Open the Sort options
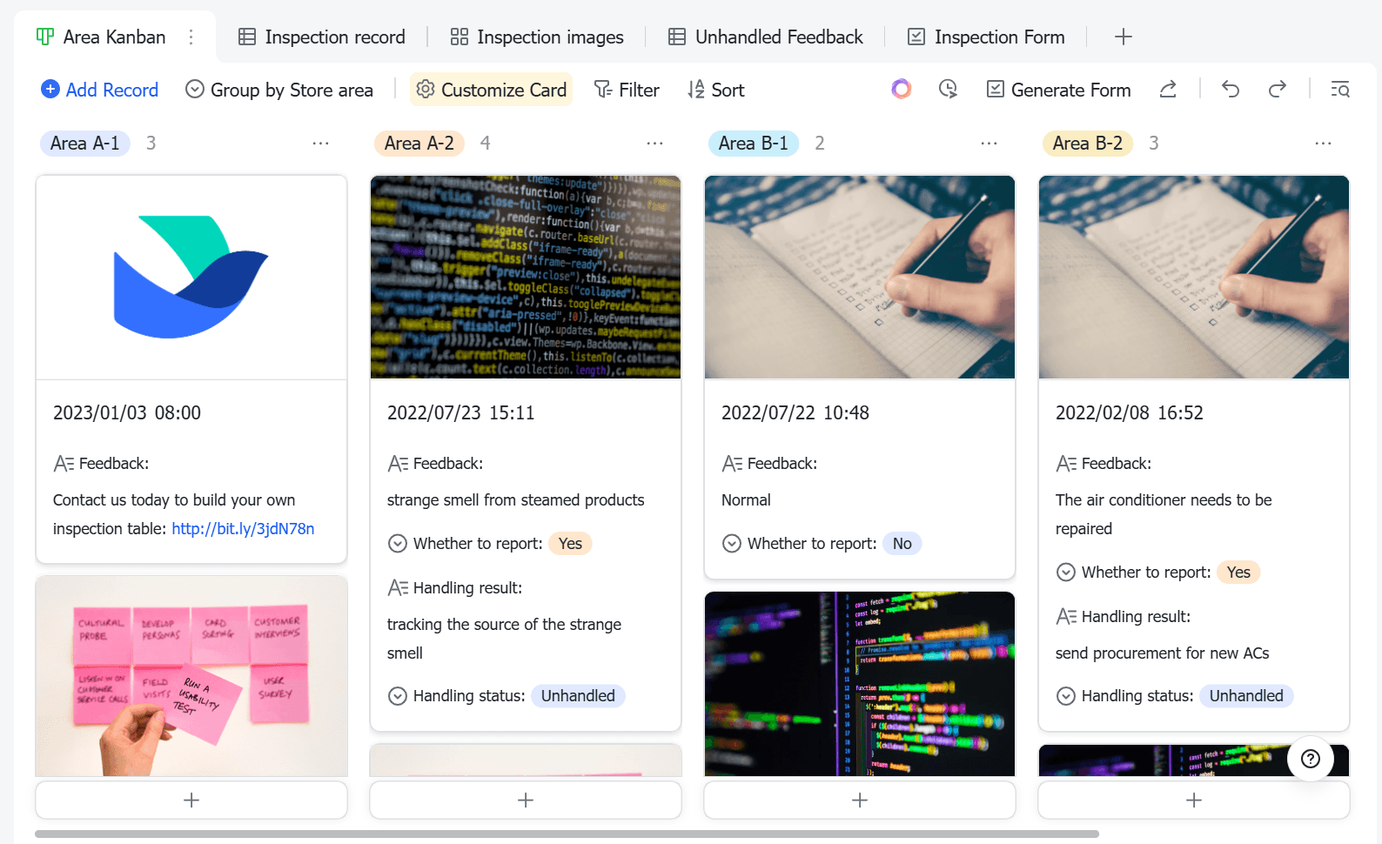The width and height of the screenshot is (1382, 844). 715,90
